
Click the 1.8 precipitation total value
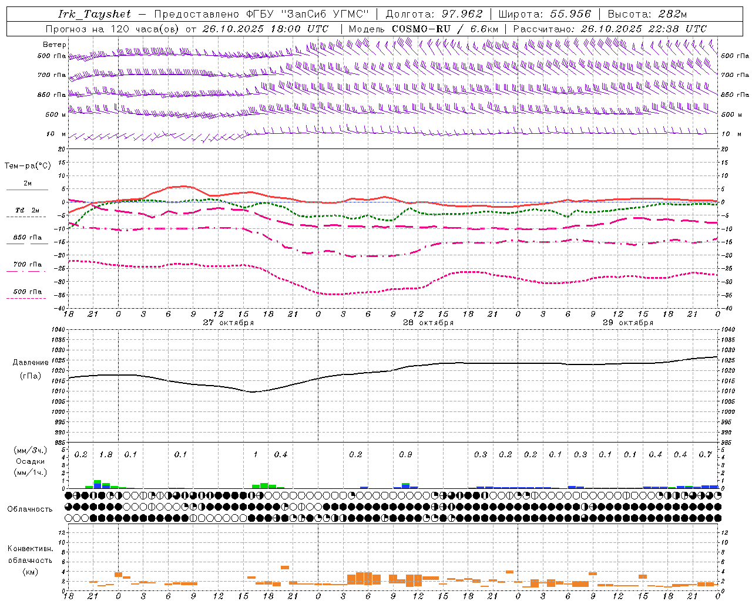pyautogui.click(x=106, y=455)
